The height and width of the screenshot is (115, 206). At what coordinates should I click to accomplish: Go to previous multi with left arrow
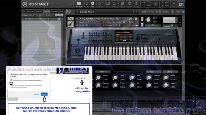[x=134, y=12]
